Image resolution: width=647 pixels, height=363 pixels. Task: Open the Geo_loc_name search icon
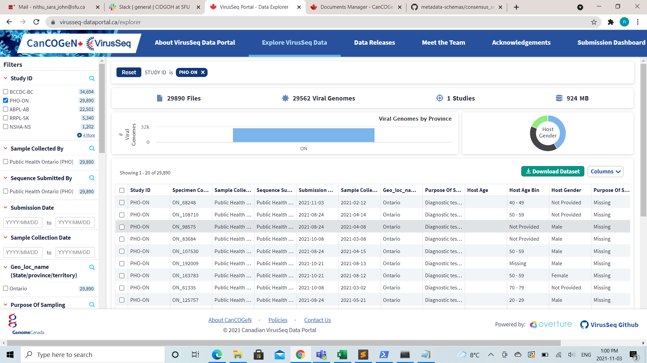point(92,267)
